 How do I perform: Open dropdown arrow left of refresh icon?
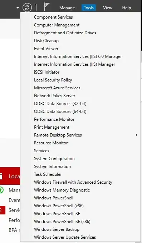pyautogui.click(x=18, y=8)
